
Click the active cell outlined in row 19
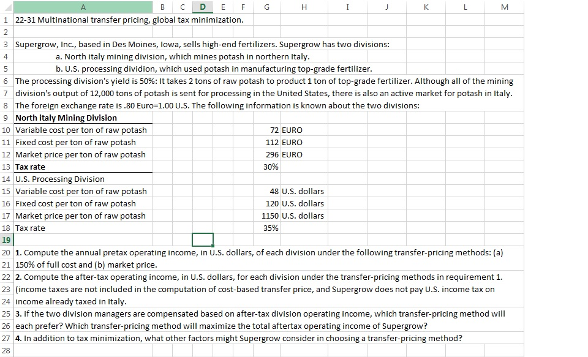click(x=202, y=239)
